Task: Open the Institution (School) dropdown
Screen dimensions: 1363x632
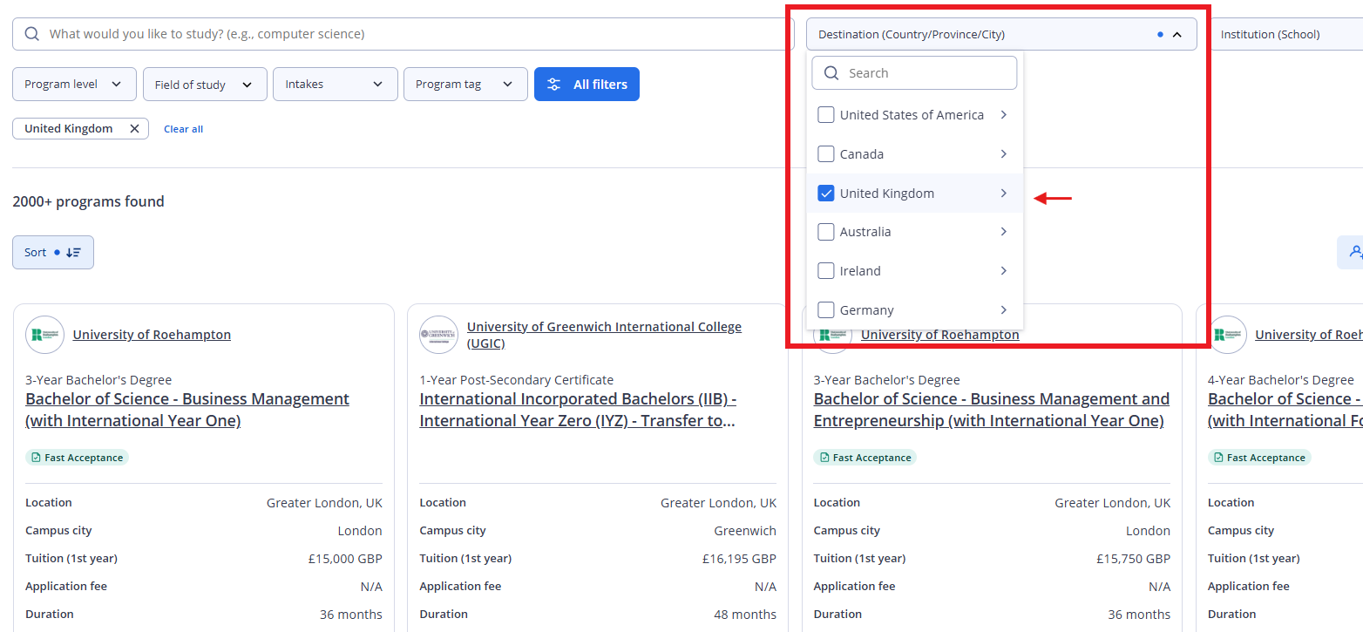Action: coord(1285,34)
